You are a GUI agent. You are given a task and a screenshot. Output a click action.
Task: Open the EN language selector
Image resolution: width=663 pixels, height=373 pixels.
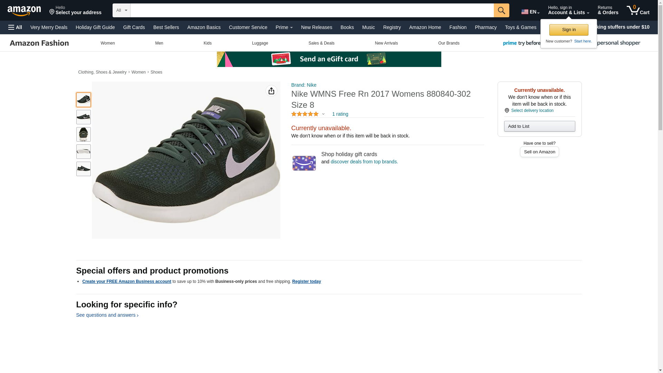click(x=530, y=12)
